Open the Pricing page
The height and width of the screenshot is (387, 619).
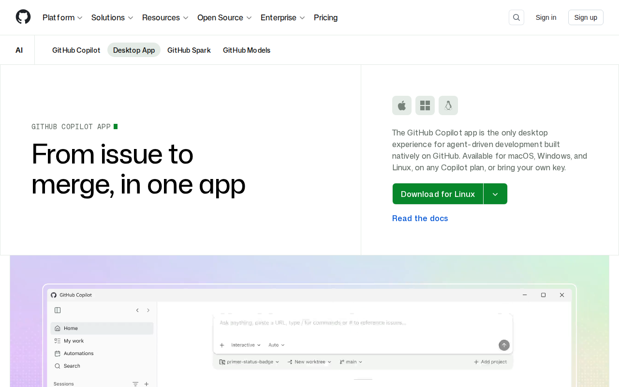[x=326, y=17]
